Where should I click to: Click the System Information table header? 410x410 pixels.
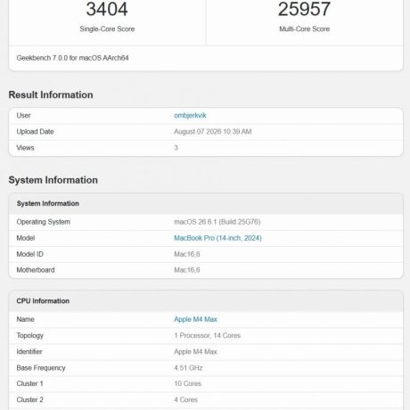48,203
